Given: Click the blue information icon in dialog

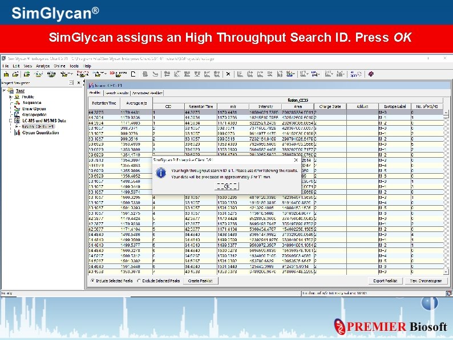Looking at the screenshot, I should 161,173.
